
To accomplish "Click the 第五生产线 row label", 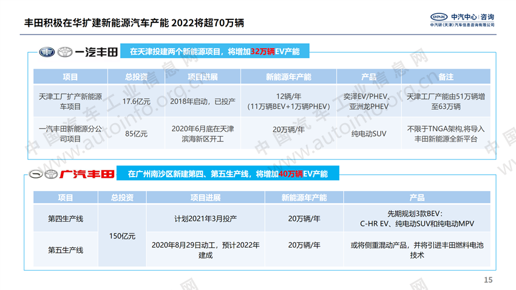I will 66,250.
